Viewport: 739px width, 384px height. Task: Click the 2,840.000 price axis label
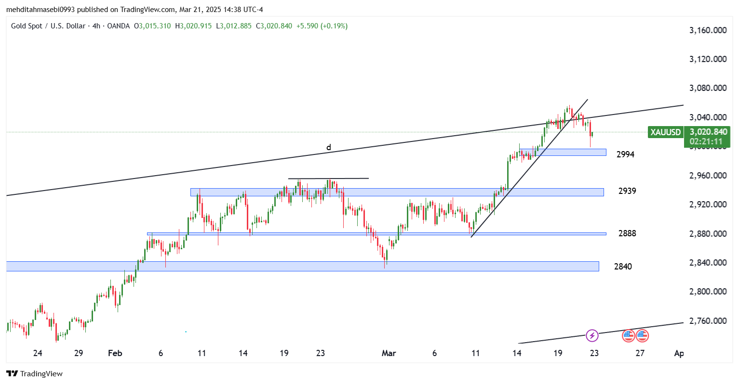click(708, 263)
